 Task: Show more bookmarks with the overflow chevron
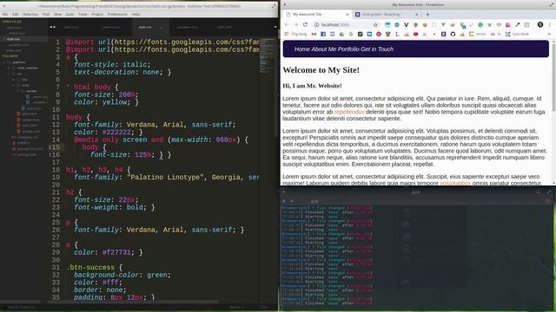[x=549, y=34]
